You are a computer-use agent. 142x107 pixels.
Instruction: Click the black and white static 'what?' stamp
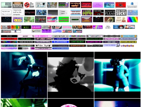pos(40,19)
